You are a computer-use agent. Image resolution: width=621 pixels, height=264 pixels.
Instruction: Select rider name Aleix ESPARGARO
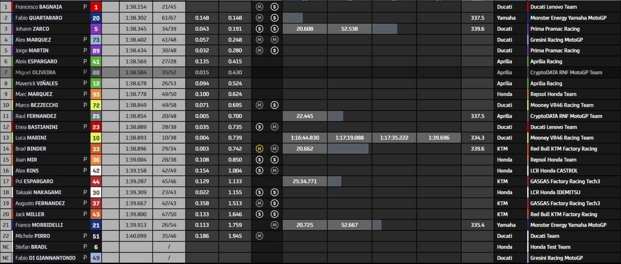tap(36, 61)
